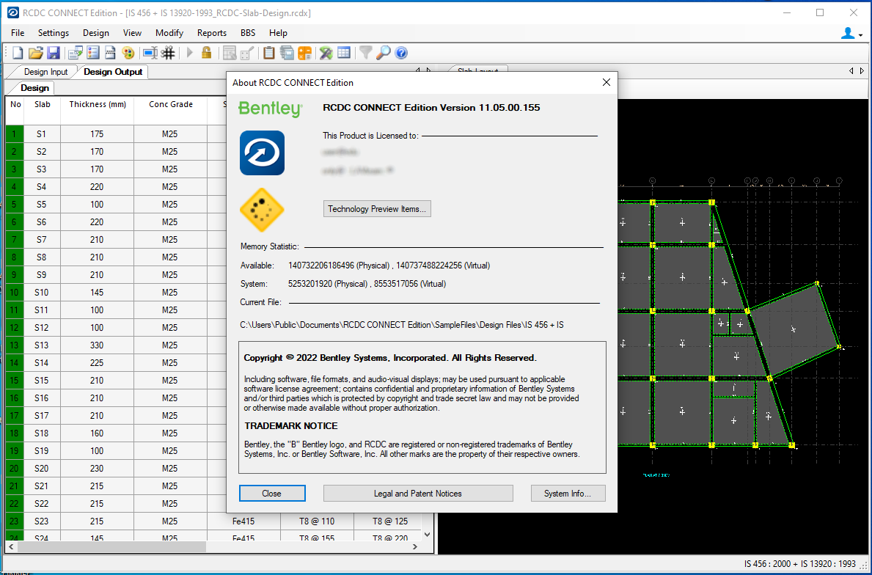Open the BBS menu
The image size is (872, 575).
click(x=248, y=33)
